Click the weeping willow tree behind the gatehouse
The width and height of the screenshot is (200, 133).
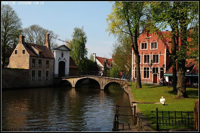(79, 45)
